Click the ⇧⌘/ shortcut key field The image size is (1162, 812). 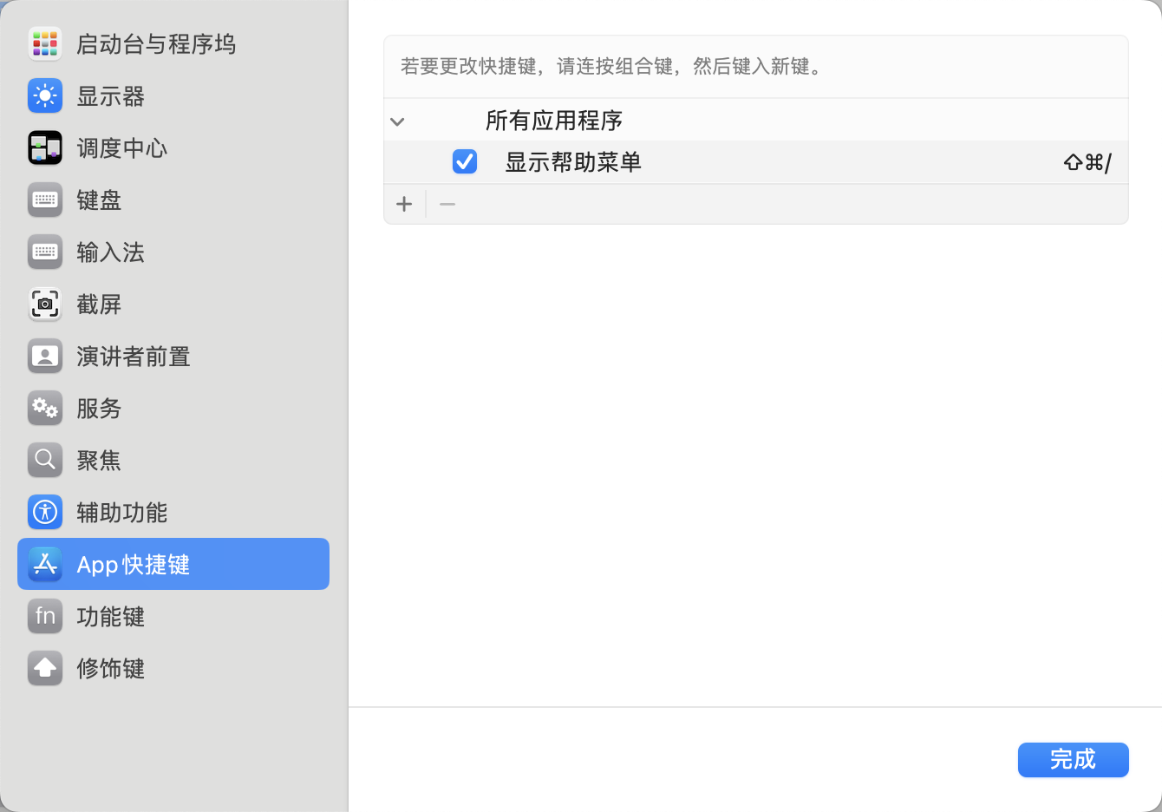coord(1087,162)
